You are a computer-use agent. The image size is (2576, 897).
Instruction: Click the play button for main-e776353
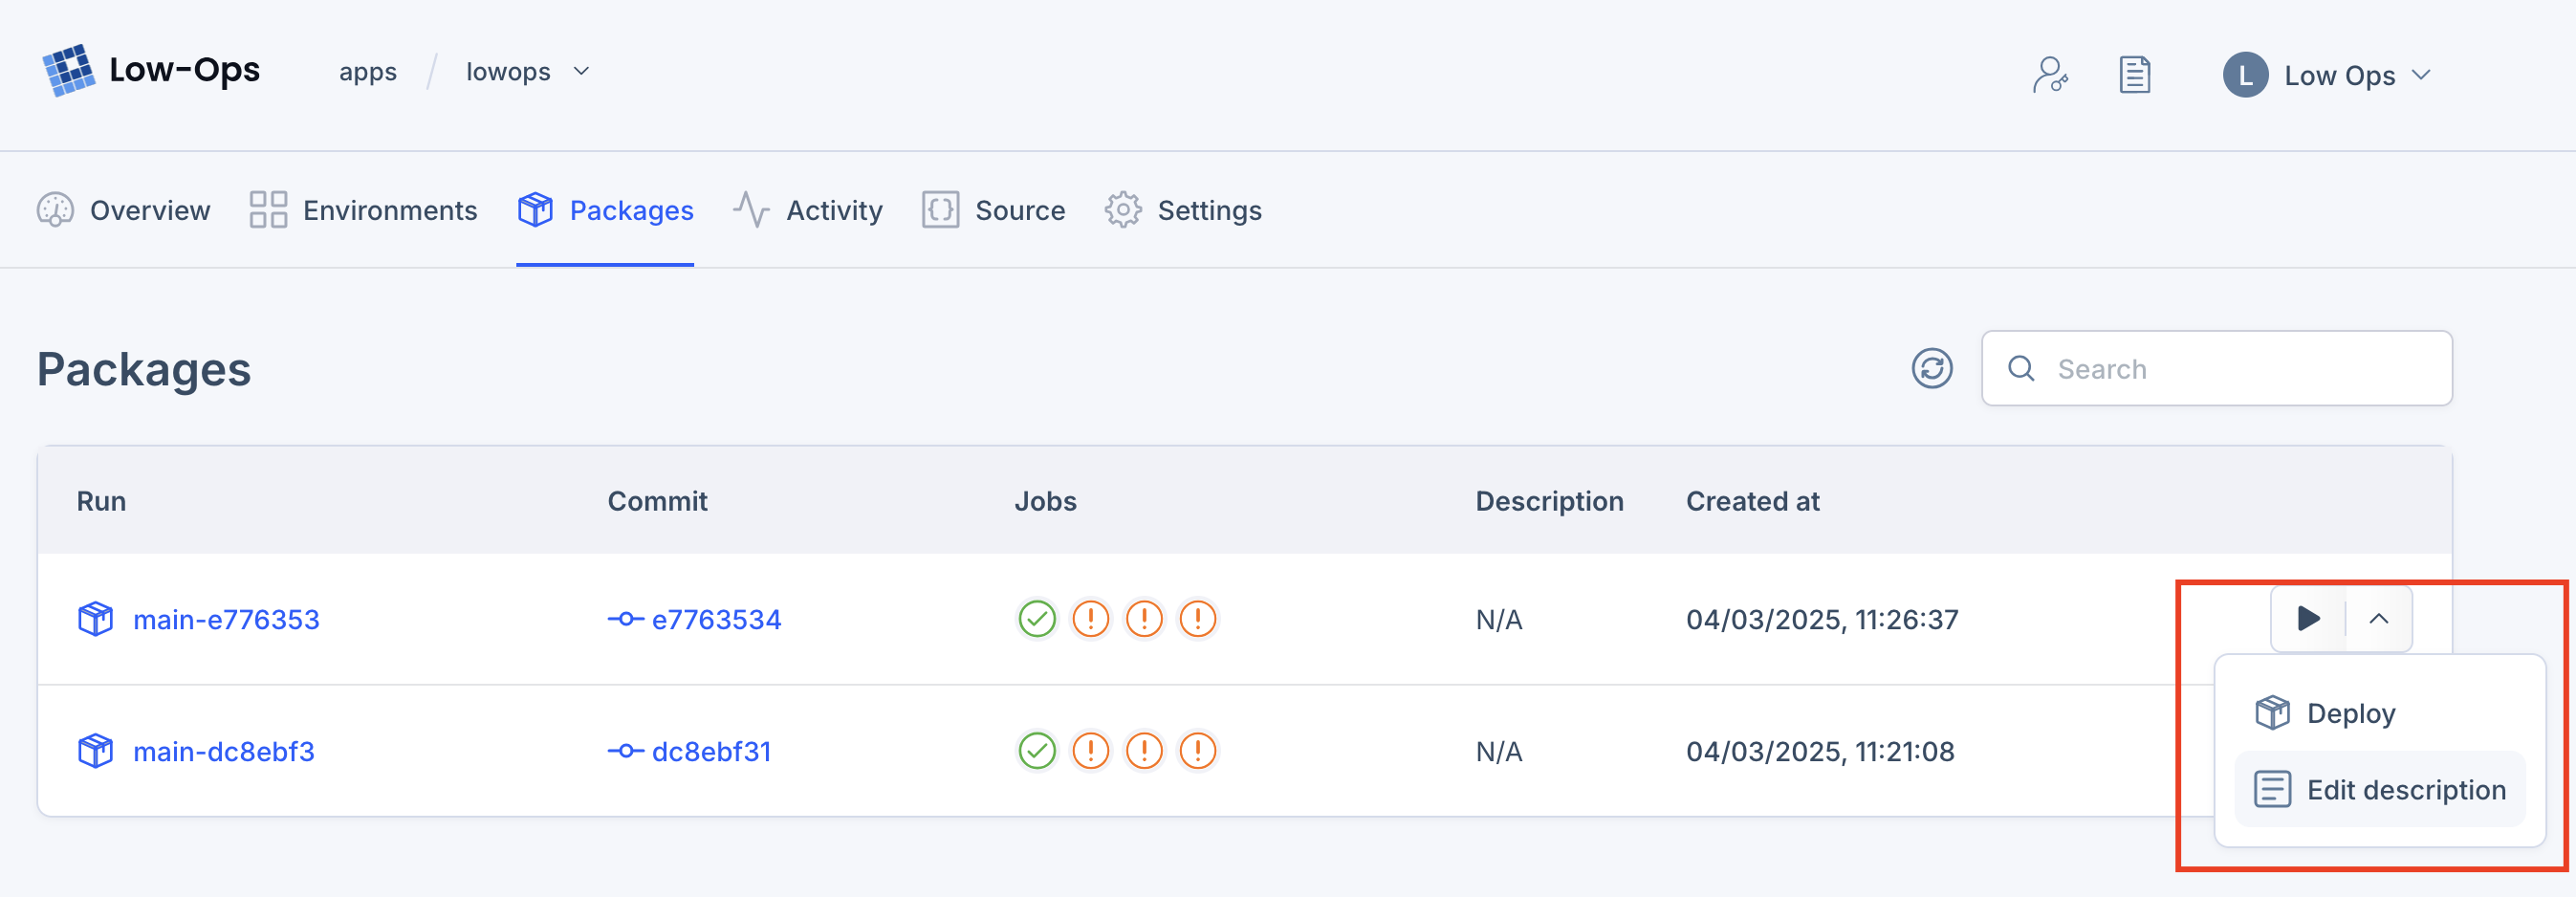click(x=2308, y=619)
